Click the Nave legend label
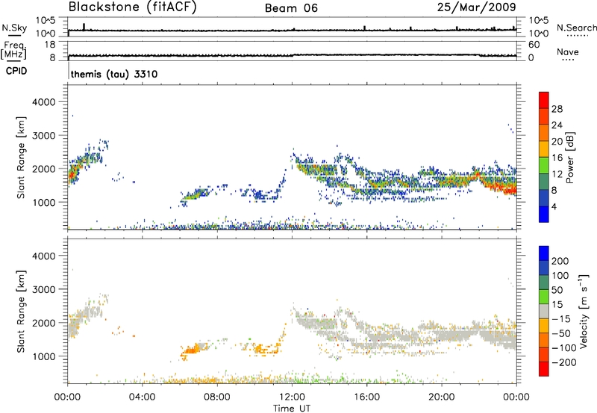The image size is (597, 413). [568, 52]
